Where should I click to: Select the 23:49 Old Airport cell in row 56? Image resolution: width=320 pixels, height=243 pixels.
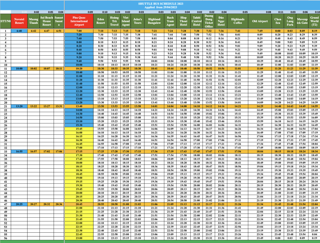pyautogui.click(x=260, y=238)
